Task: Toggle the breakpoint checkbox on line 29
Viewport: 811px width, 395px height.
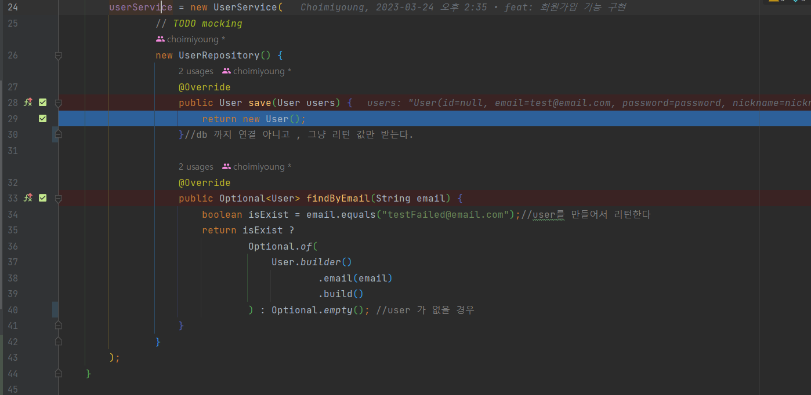Action: pos(42,119)
